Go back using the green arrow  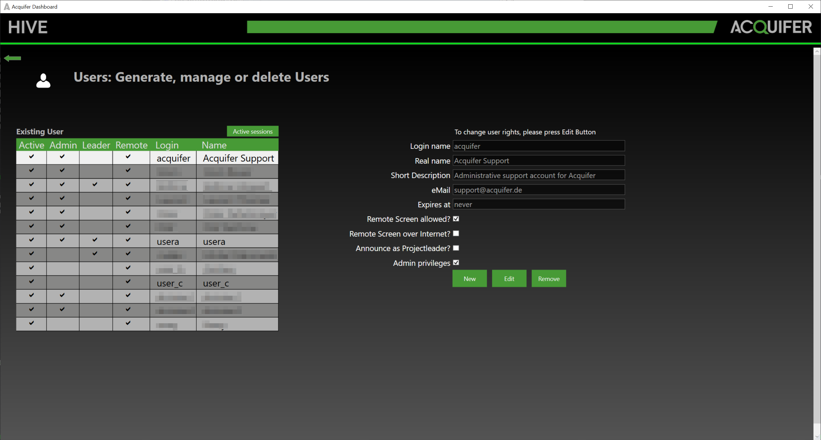click(12, 58)
